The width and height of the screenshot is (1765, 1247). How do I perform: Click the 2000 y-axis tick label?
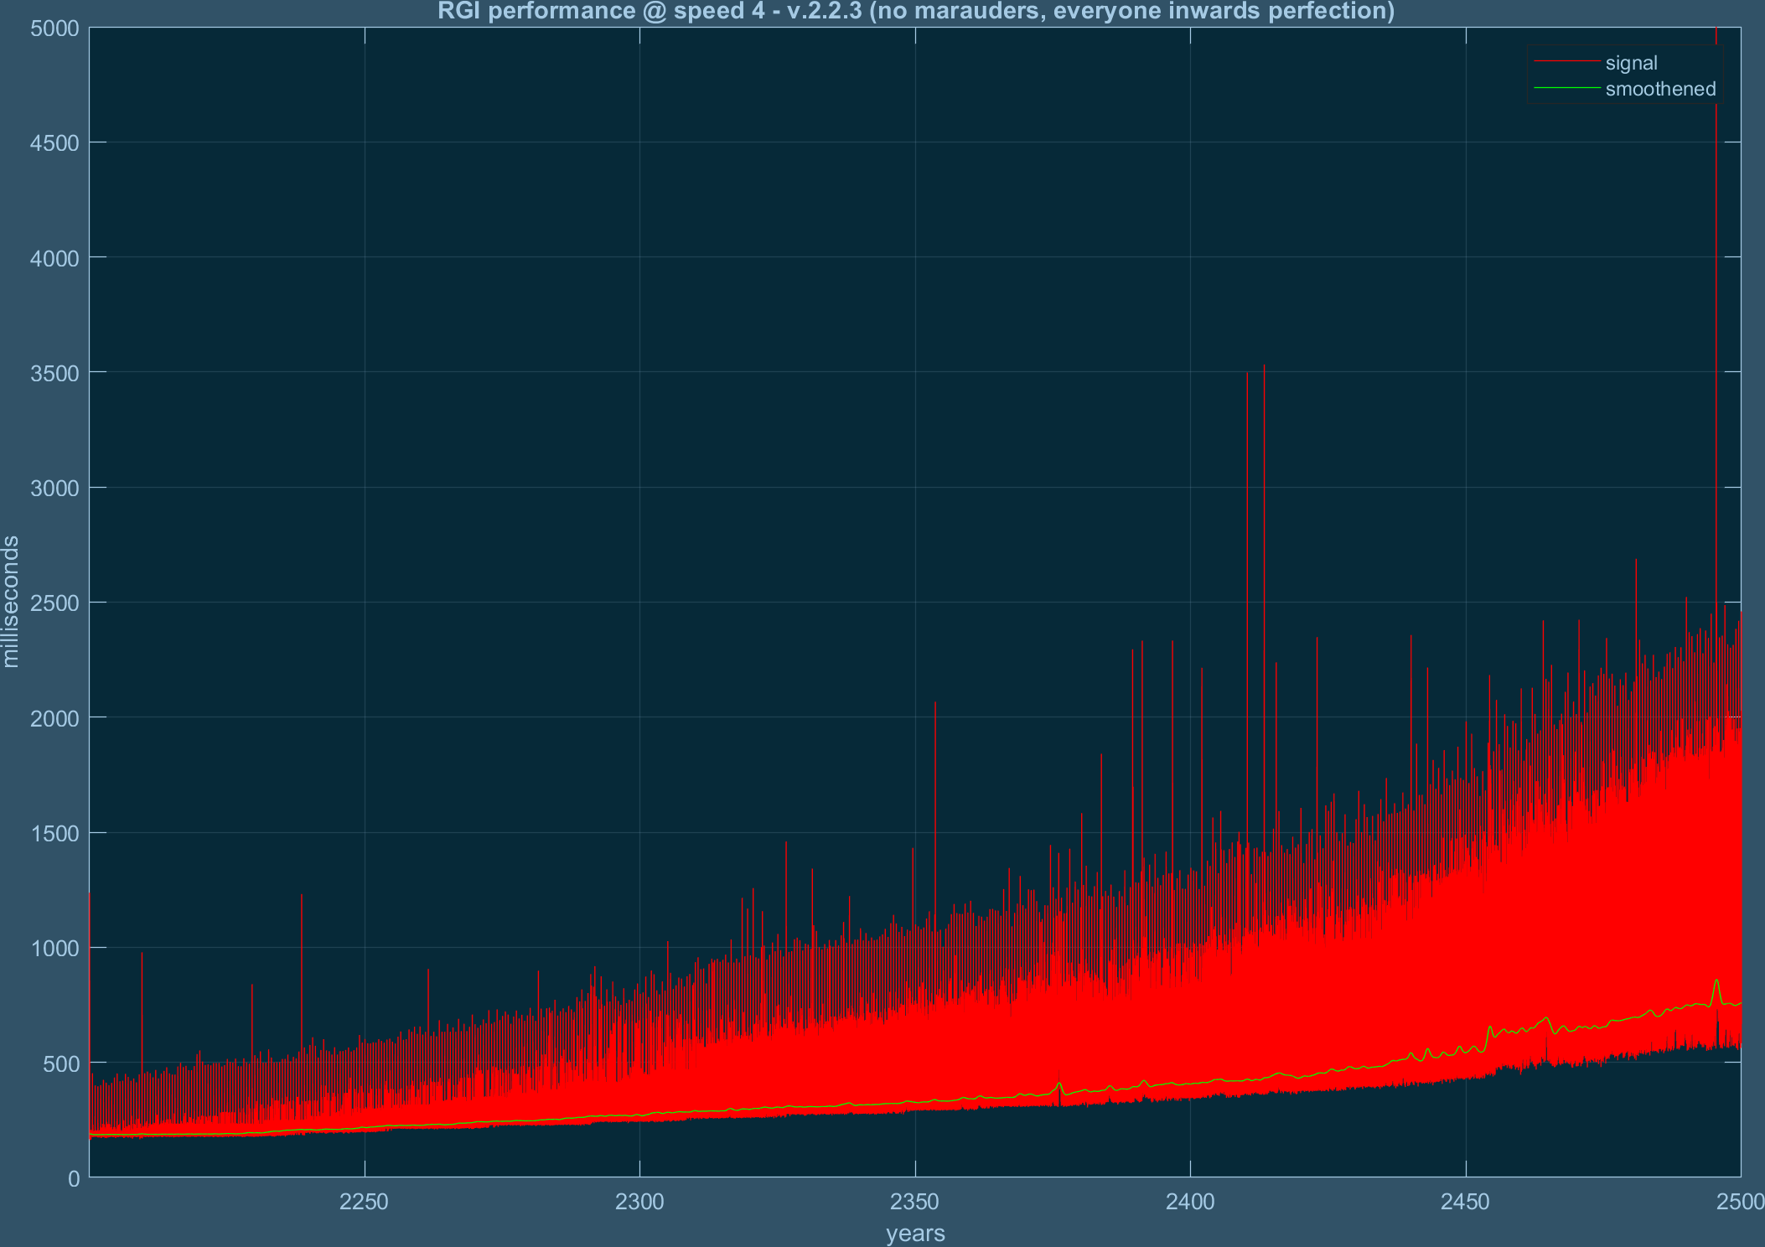[x=54, y=718]
